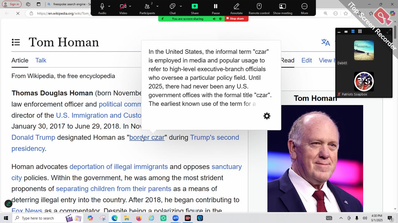The width and height of the screenshot is (398, 223).
Task: Open Fox News link
Action: 27,211
